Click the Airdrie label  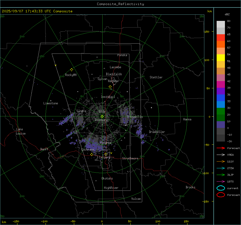coord(106,143)
